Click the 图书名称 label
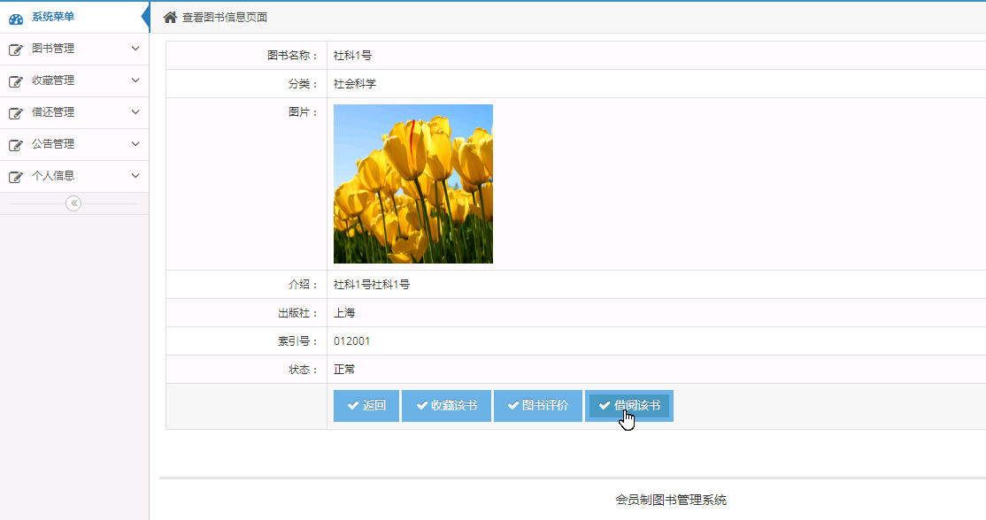The width and height of the screenshot is (986, 520). (292, 55)
